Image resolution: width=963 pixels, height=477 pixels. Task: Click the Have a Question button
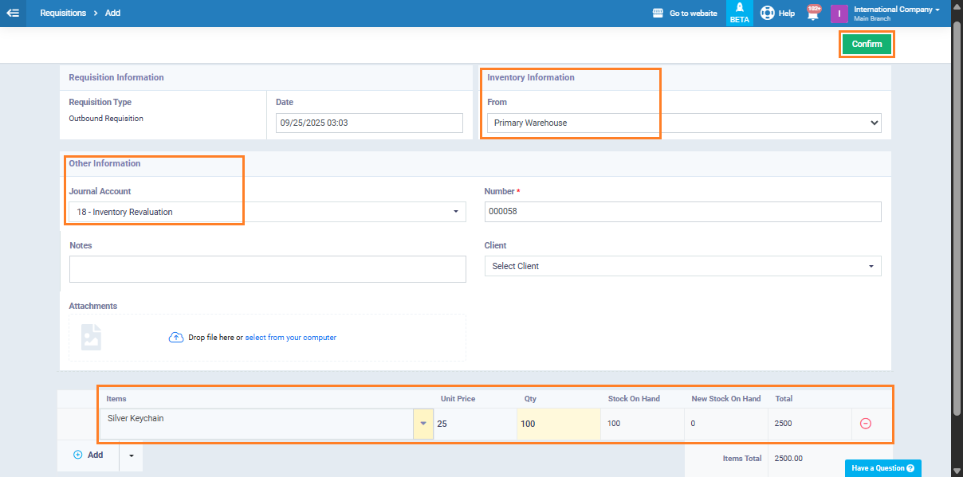pos(882,468)
